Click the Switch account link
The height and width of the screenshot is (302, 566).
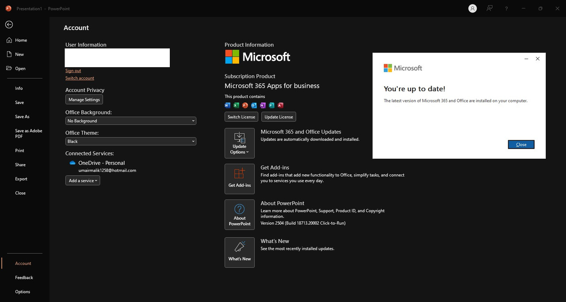point(80,78)
